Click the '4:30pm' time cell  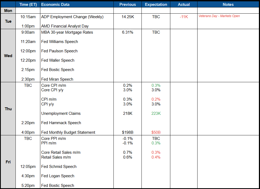coord(28,176)
